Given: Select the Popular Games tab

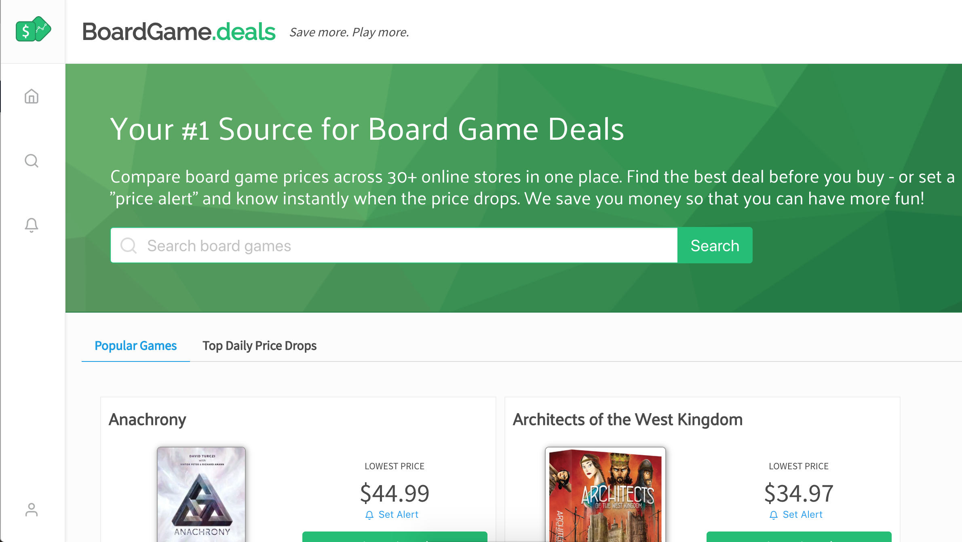Looking at the screenshot, I should click(x=135, y=346).
